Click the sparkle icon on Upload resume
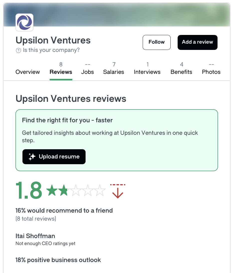233x273 pixels. point(32,157)
